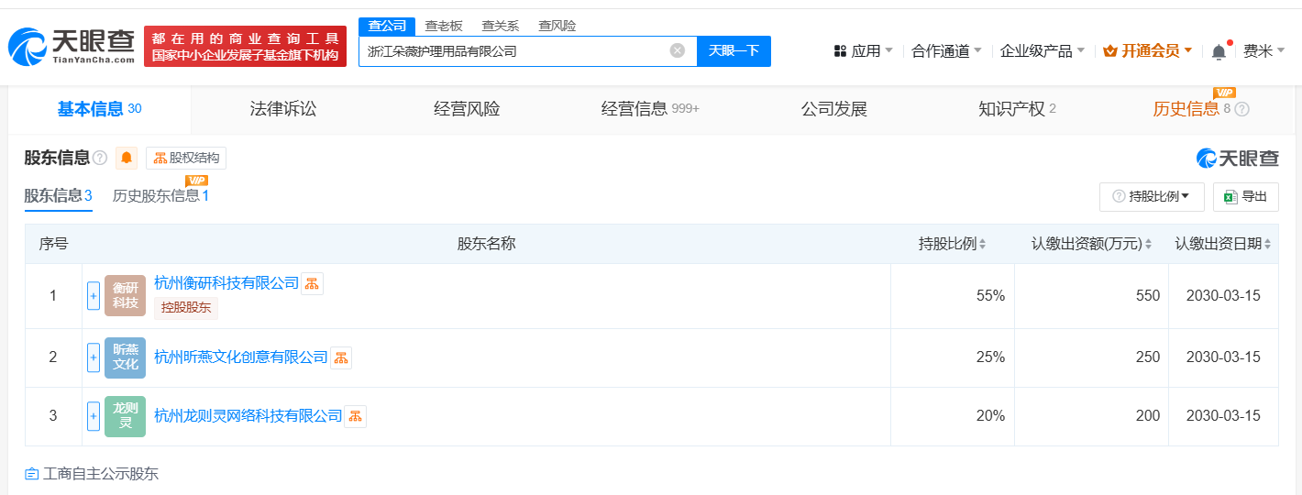1302x495 pixels.
Task: Expand row 3 with the plus icon
Action: click(x=94, y=416)
